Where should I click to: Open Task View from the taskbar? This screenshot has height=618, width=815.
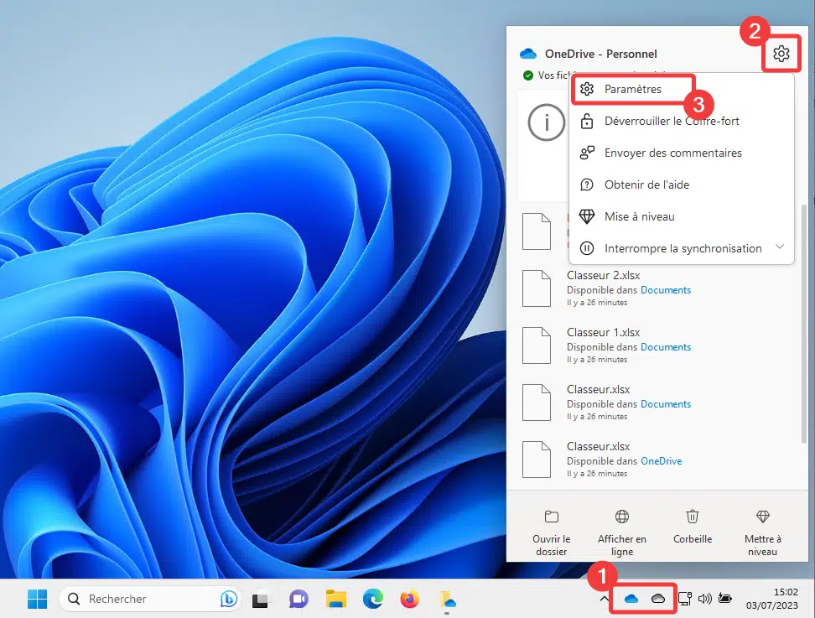pos(261,600)
